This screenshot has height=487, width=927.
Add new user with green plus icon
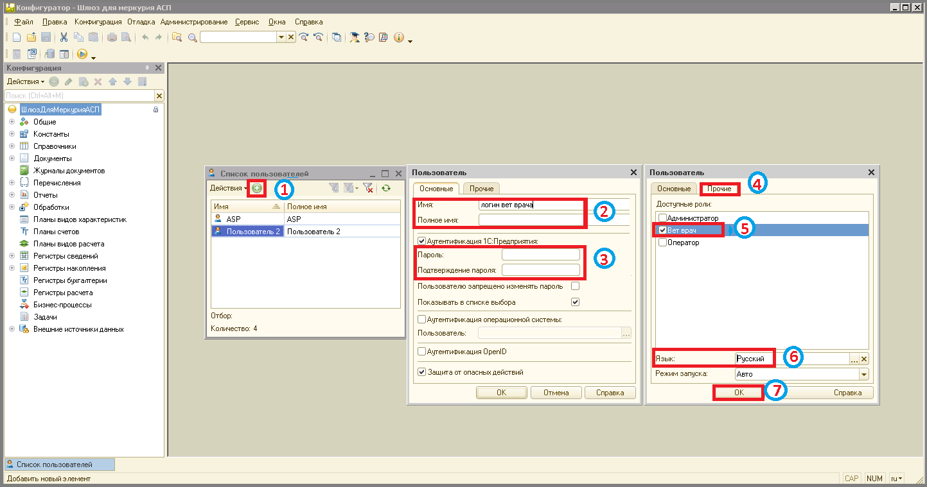(257, 189)
